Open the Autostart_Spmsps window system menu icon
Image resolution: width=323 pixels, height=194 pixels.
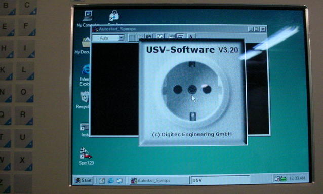pyautogui.click(x=95, y=29)
